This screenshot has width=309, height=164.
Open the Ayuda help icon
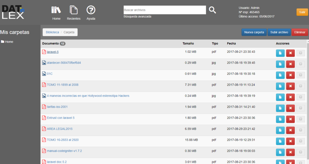coord(91,10)
